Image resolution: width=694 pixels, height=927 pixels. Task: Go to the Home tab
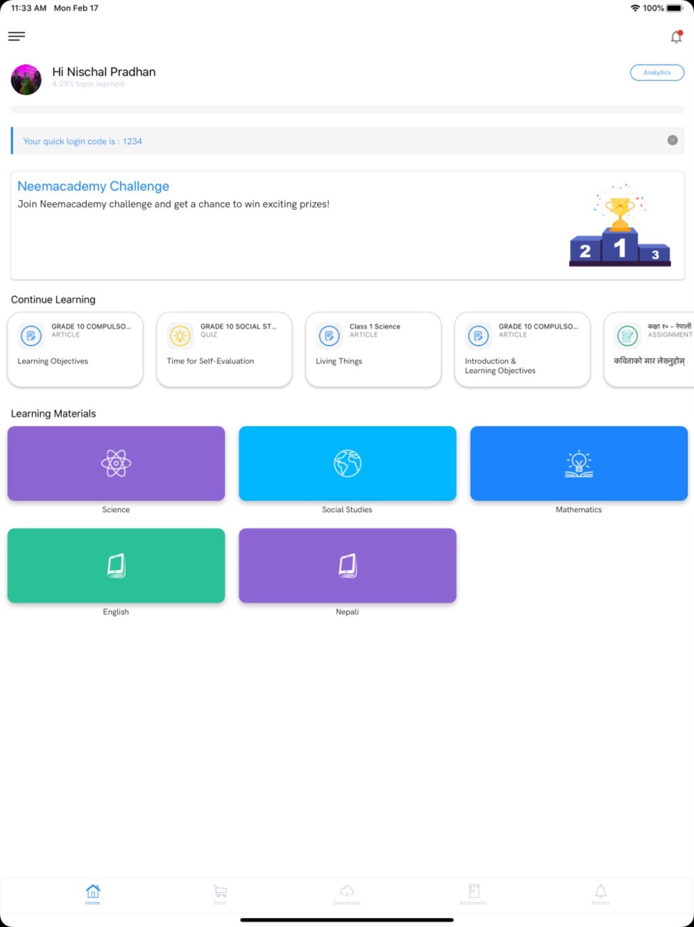pyautogui.click(x=93, y=894)
